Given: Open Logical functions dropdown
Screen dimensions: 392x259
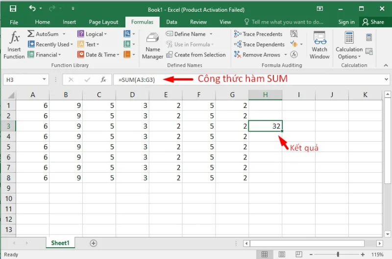Looking at the screenshot, I should [x=92, y=34].
